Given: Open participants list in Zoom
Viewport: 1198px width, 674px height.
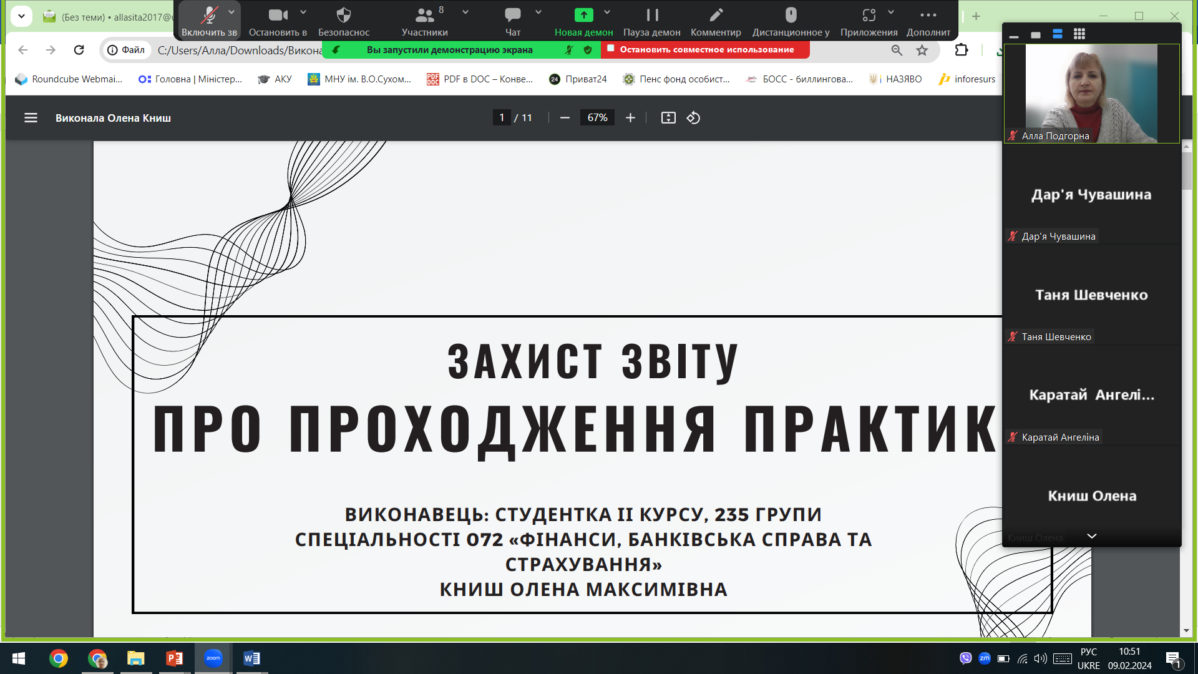Looking at the screenshot, I should 425,21.
